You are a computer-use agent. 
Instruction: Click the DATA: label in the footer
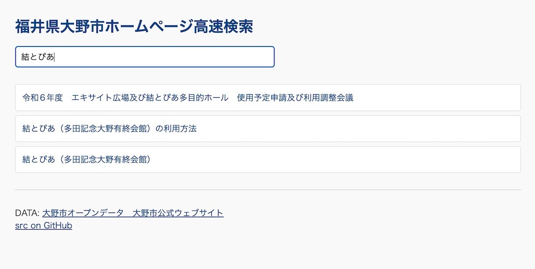pos(27,213)
